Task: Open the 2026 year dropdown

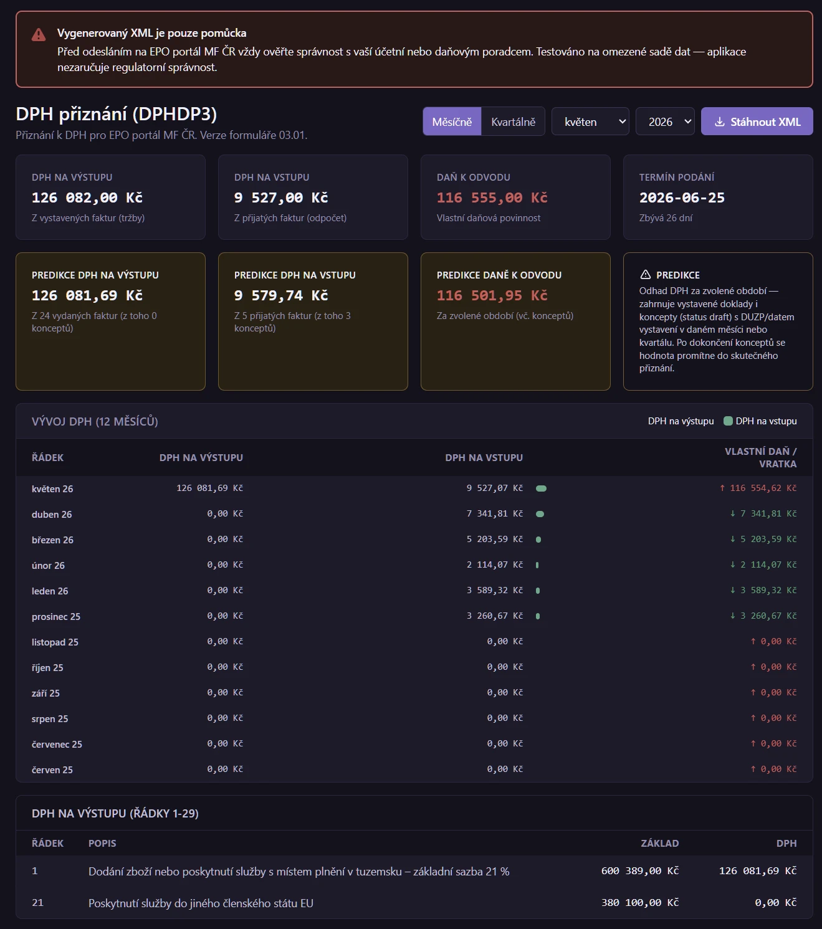Action: click(666, 121)
